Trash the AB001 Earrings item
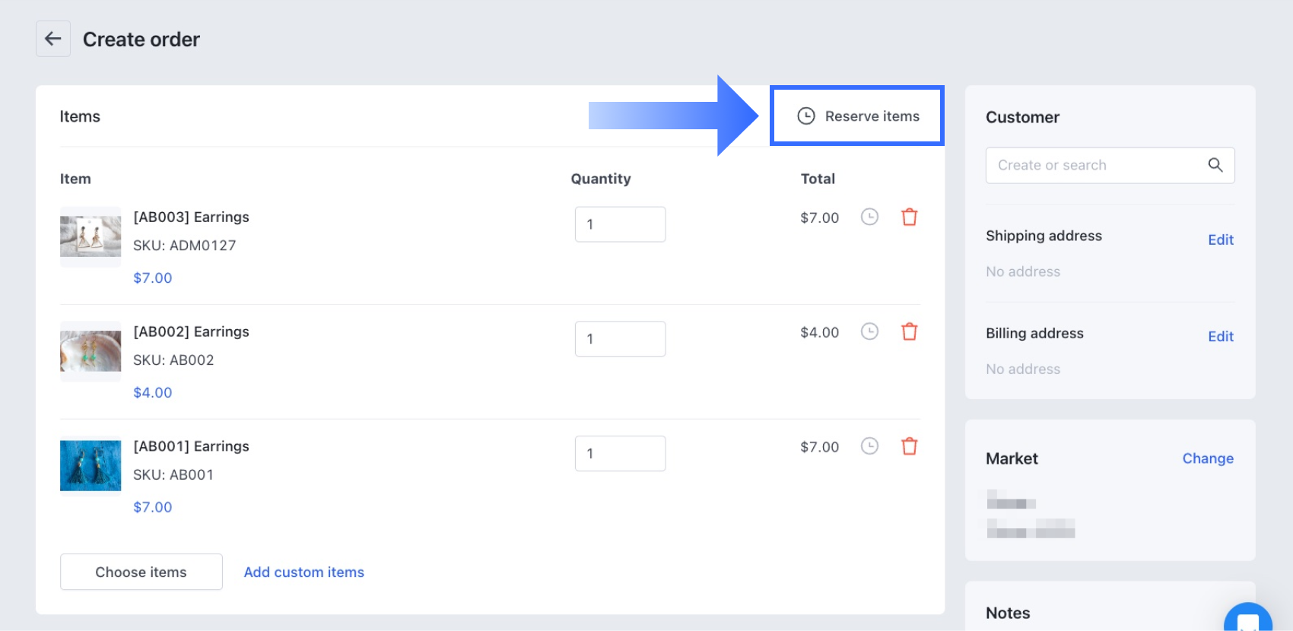The image size is (1293, 631). coord(909,446)
